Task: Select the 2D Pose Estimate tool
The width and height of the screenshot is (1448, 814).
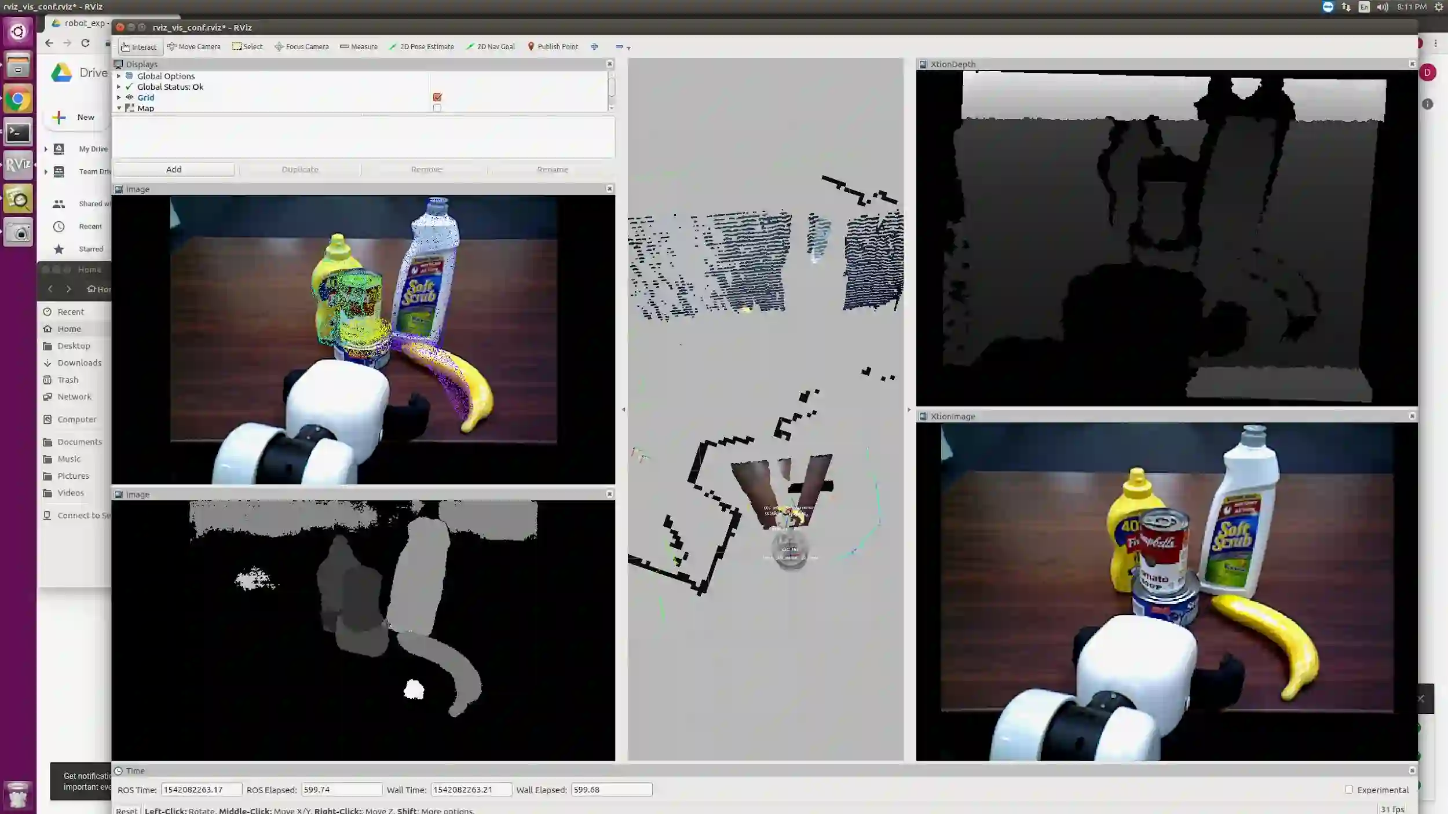Action: [421, 47]
